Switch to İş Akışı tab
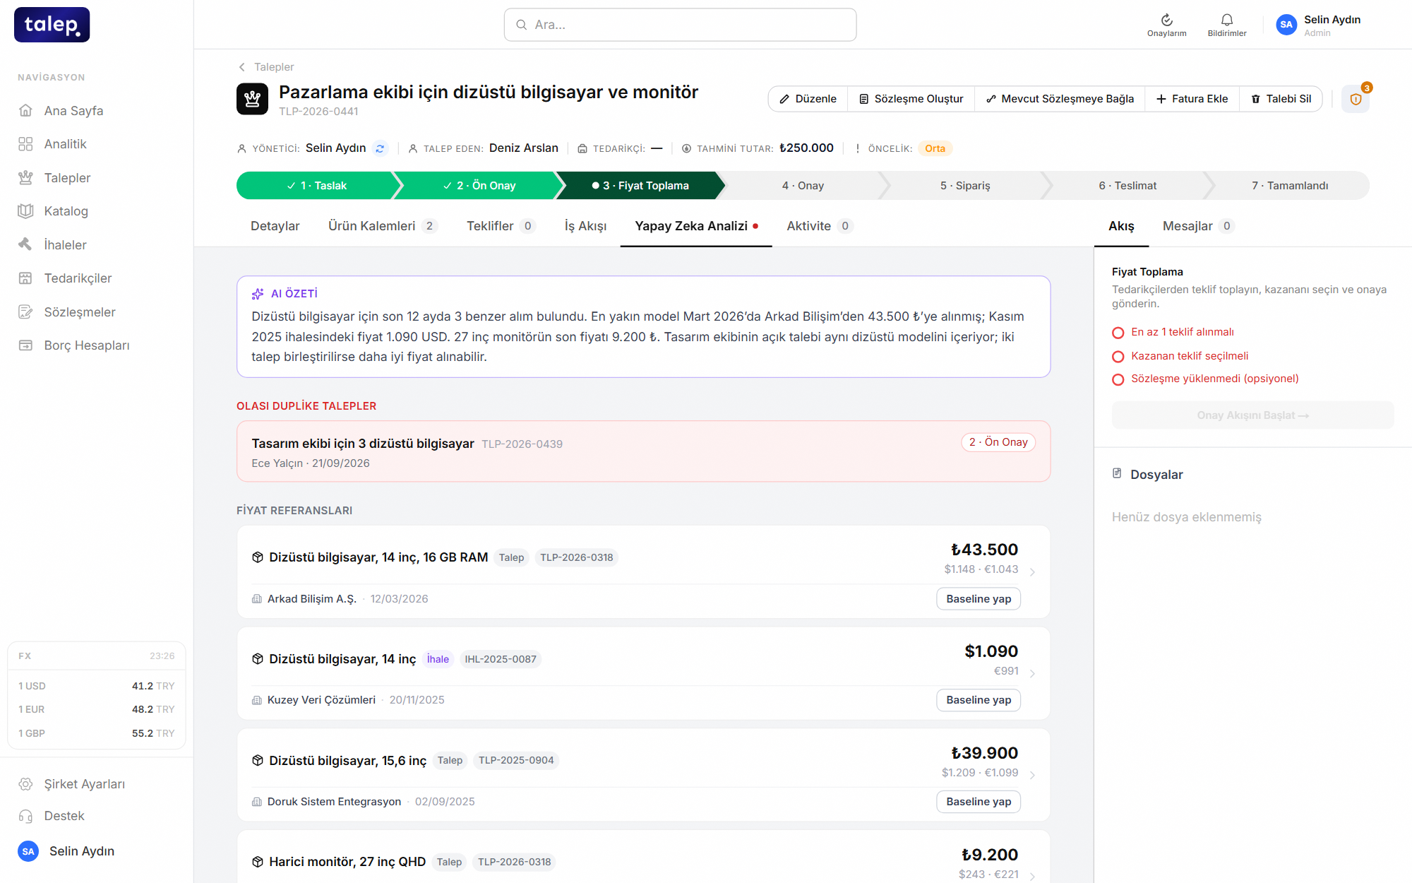The height and width of the screenshot is (883, 1412). [x=585, y=226]
